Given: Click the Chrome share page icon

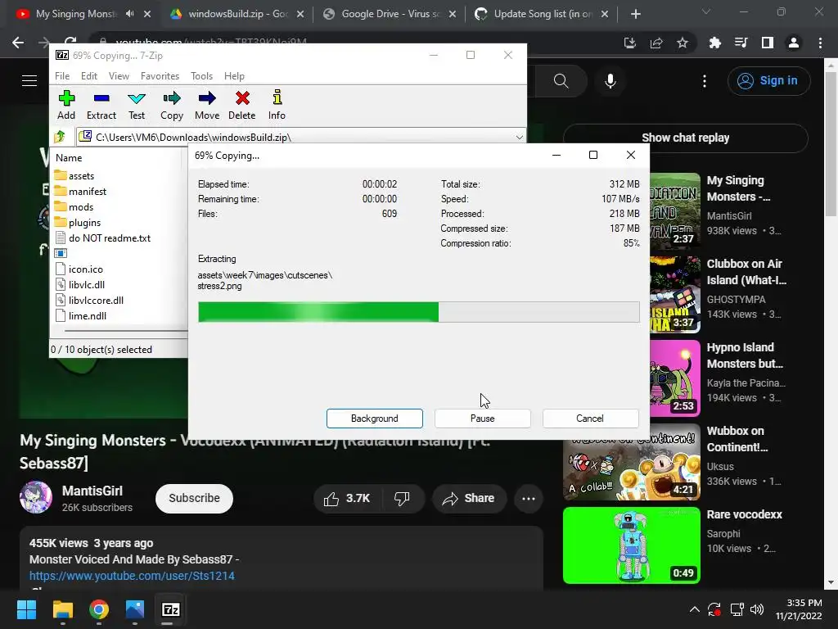Looking at the screenshot, I should pos(656,43).
